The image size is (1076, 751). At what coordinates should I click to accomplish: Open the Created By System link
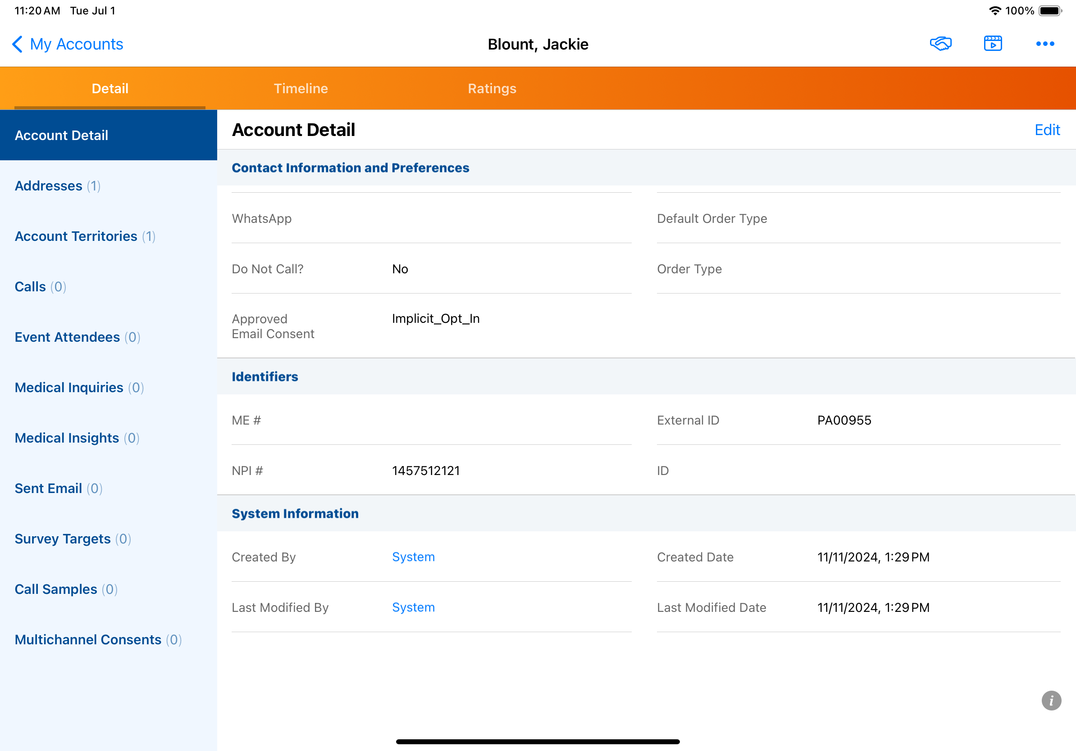[x=413, y=556]
